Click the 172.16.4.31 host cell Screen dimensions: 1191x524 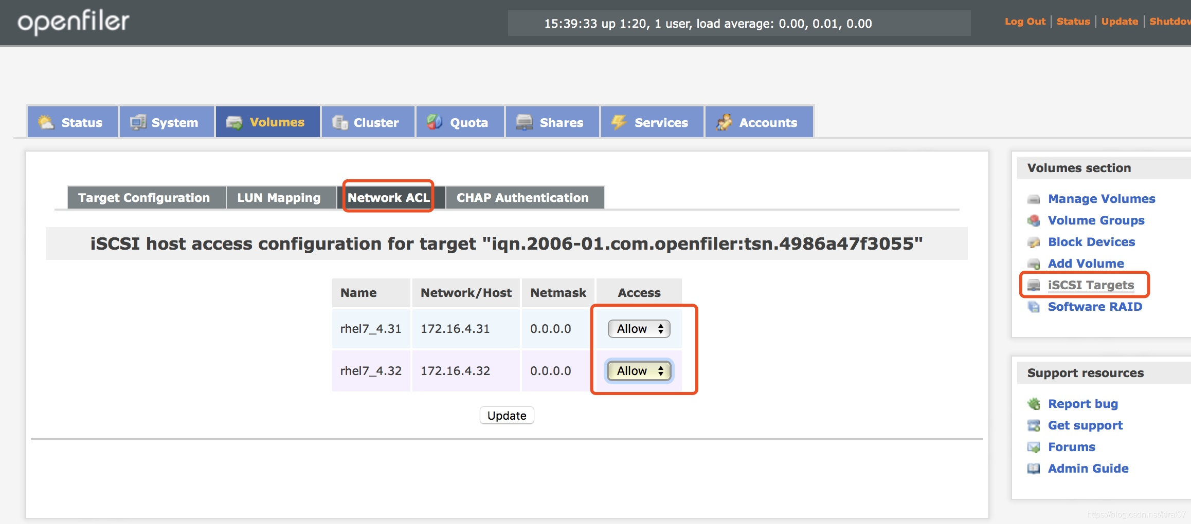(466, 329)
